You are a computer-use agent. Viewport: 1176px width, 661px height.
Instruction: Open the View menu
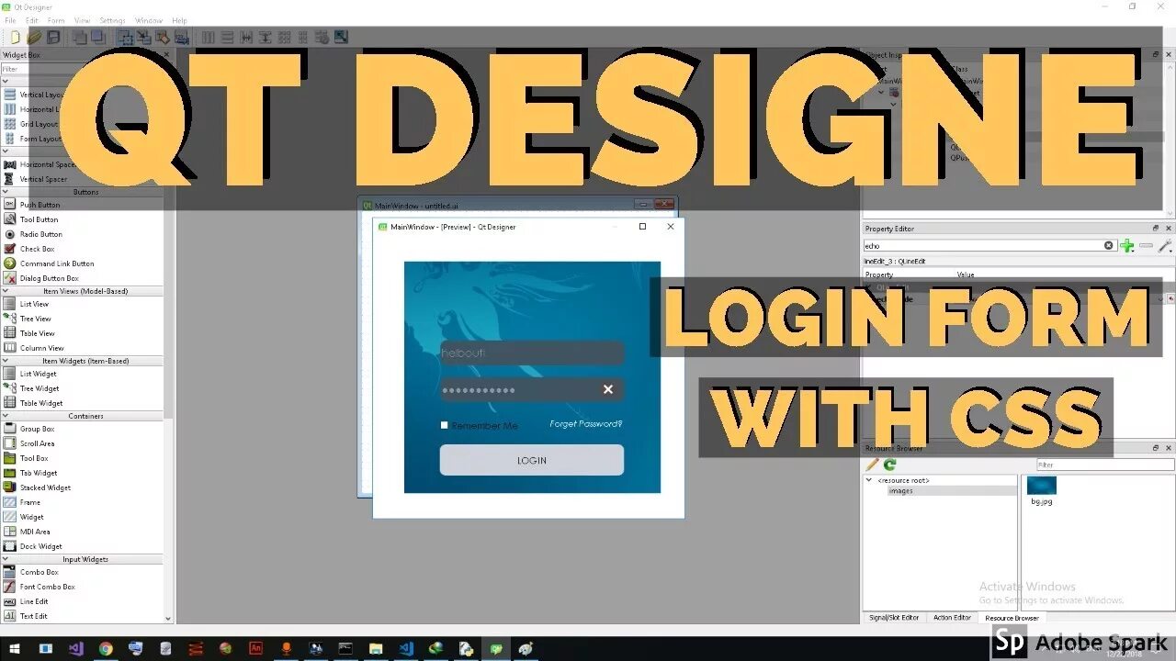click(x=82, y=20)
